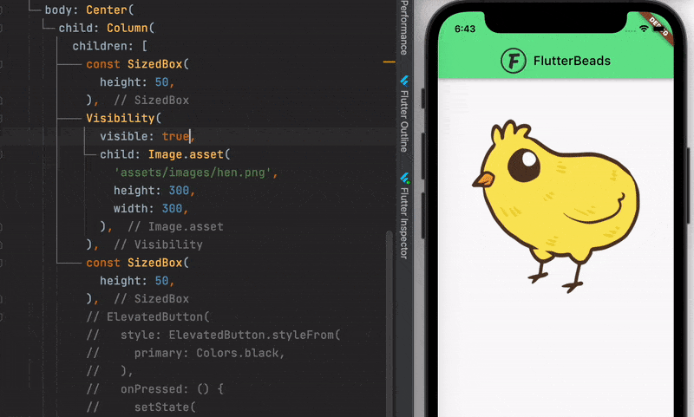Tap the FlutterBeads circular F logo
Viewport: 694px width, 417px height.
[x=514, y=61]
